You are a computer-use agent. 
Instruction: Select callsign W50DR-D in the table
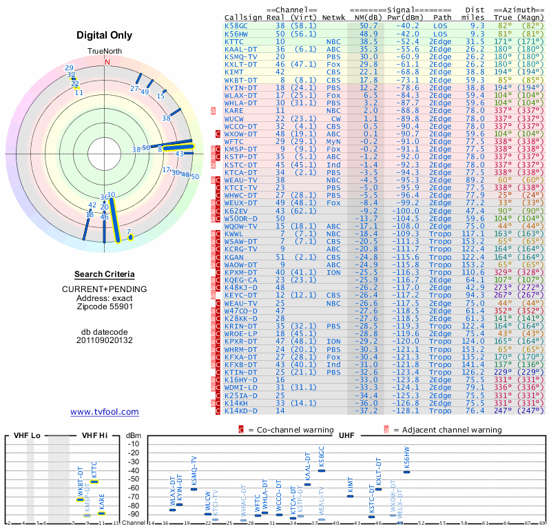pos(241,218)
